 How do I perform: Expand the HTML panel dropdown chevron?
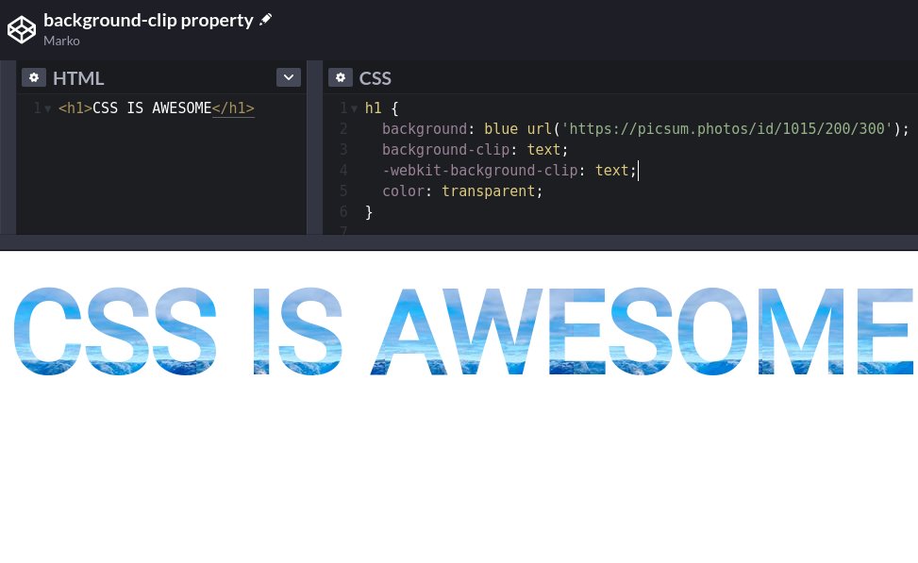(x=289, y=77)
